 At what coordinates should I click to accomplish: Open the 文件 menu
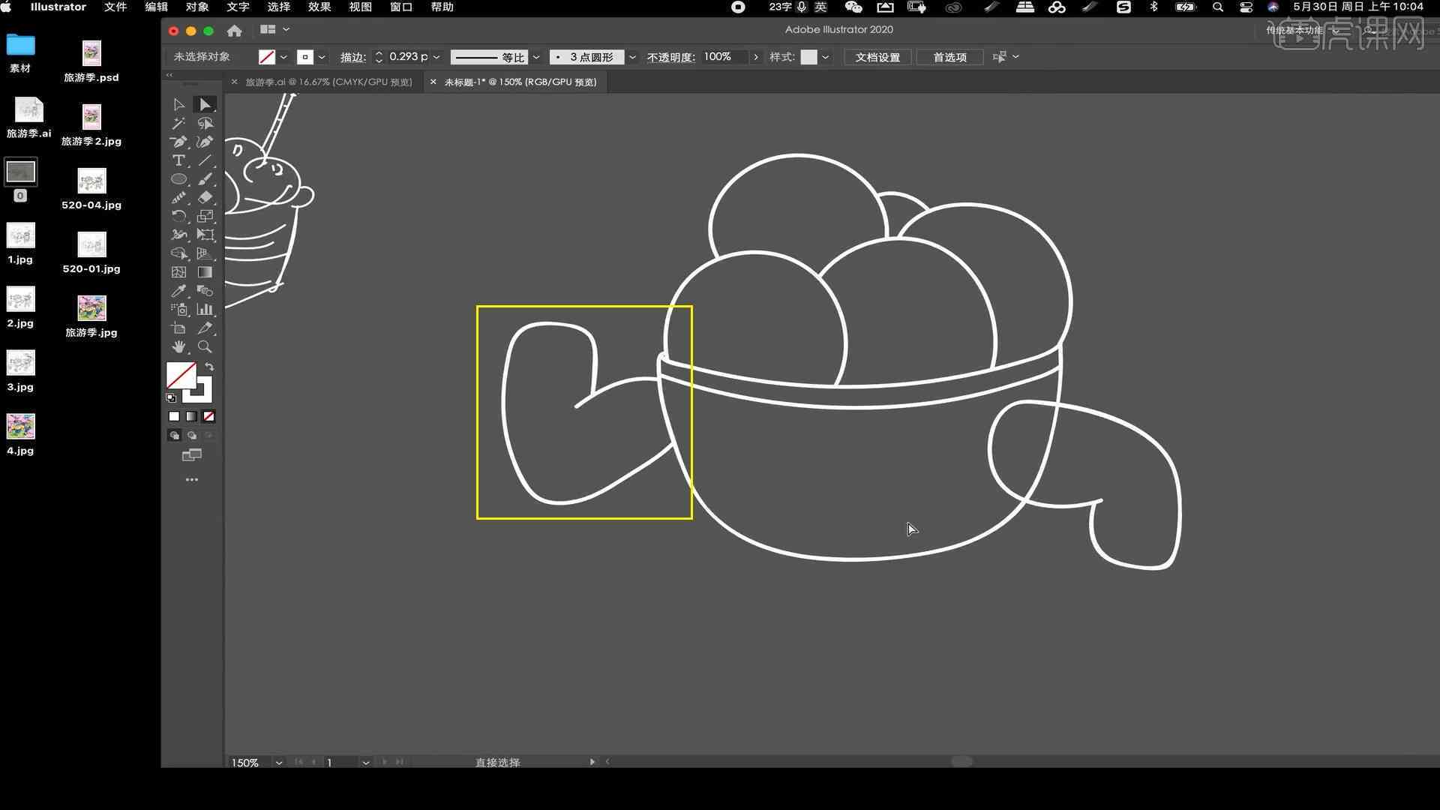[x=115, y=7]
